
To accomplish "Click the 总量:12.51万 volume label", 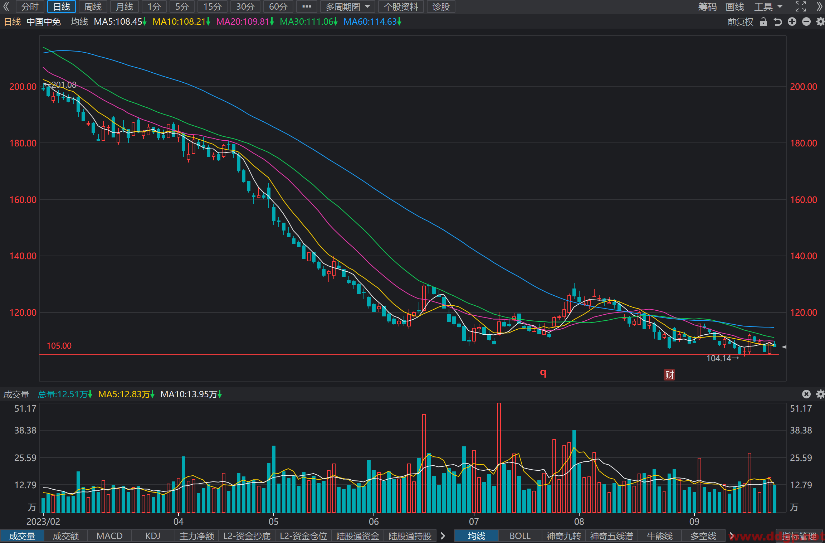I will point(65,394).
